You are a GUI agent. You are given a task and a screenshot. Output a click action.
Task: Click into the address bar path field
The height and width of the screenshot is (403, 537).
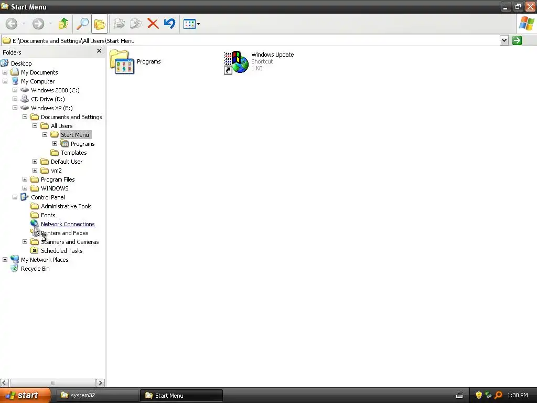point(251,40)
